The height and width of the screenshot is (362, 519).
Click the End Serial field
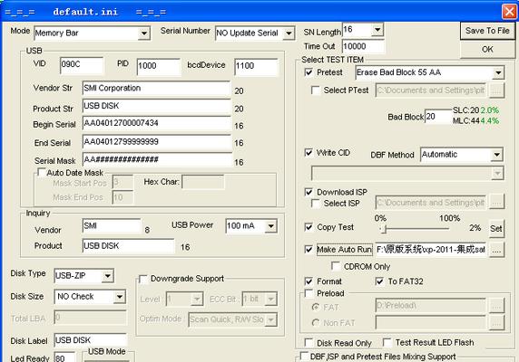tap(156, 142)
